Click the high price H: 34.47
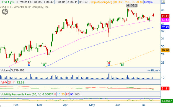This screenshot has width=173, height=107. coord(48,2)
